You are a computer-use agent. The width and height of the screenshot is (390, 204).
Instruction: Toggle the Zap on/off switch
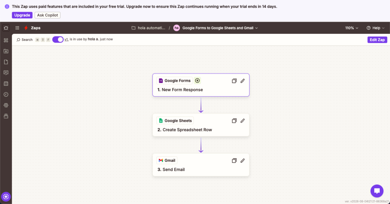[58, 40]
